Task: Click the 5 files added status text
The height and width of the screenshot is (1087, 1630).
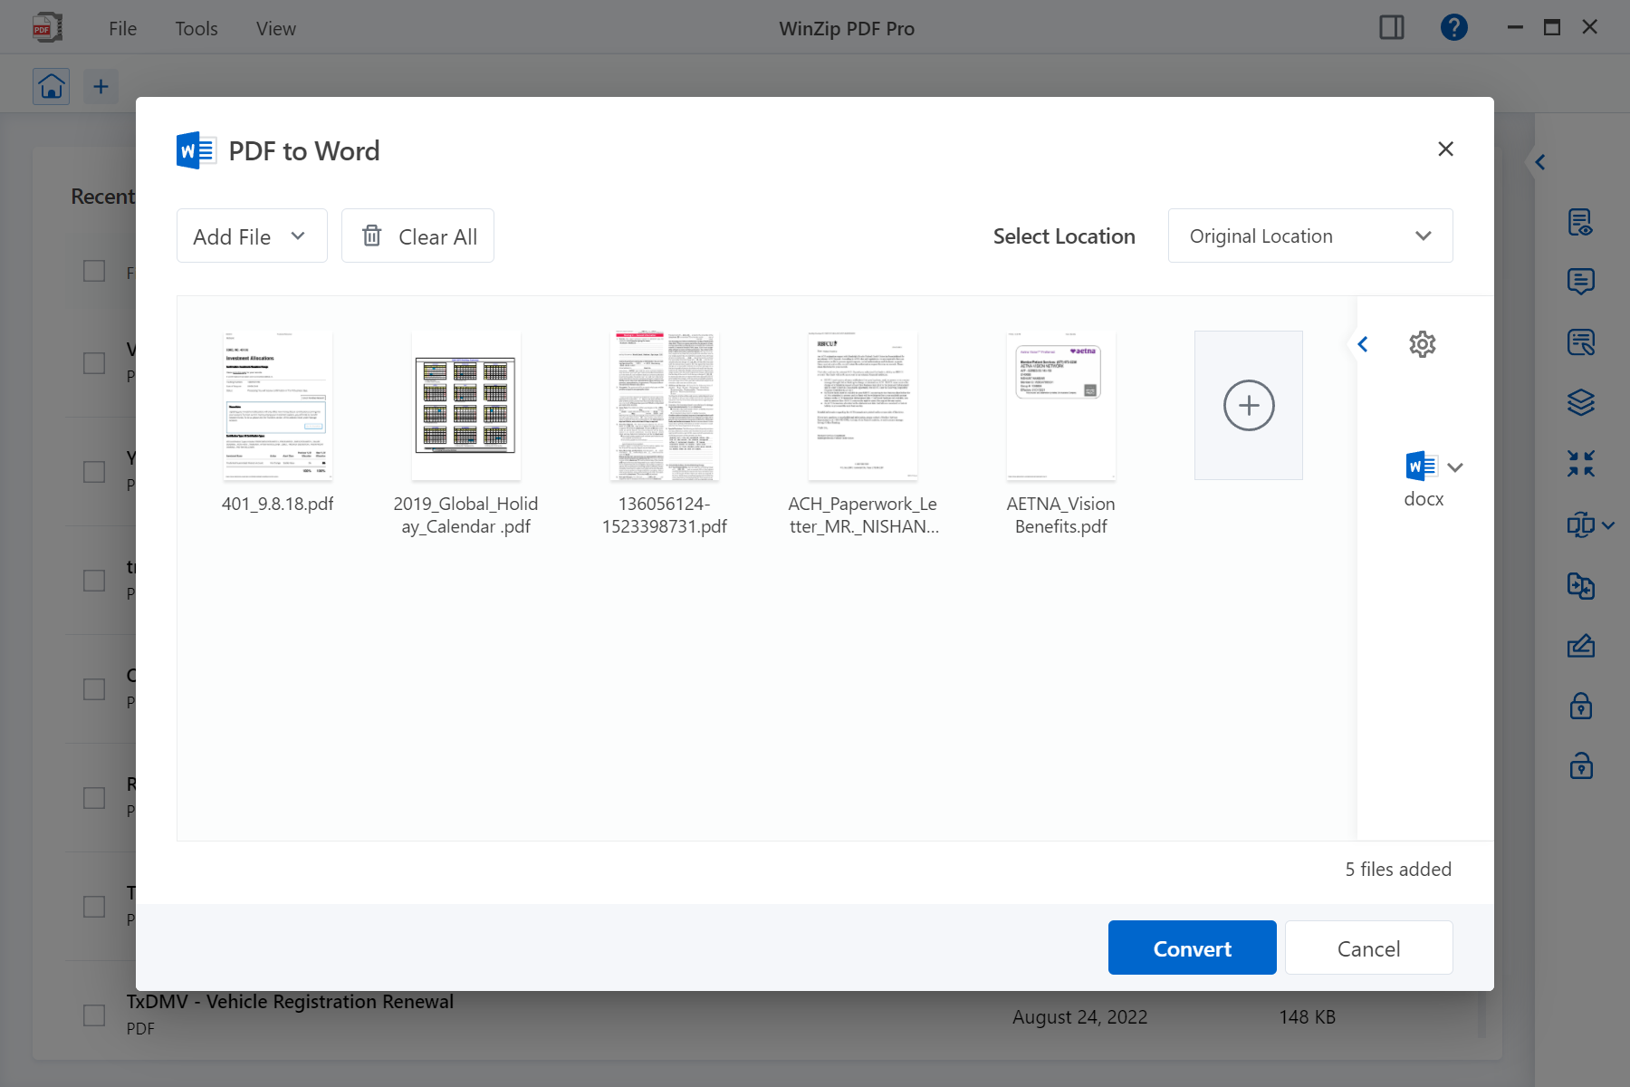Action: pyautogui.click(x=1398, y=869)
